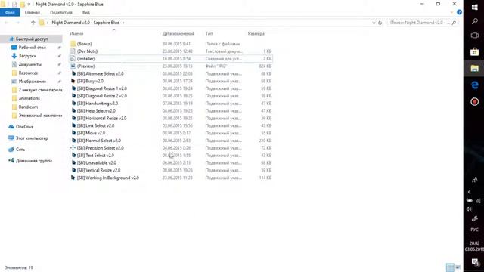This screenshot has width=484, height=272.
Task: Select the [SB] Alternate Select v2.0 cursor icon
Action: [x=73, y=73]
